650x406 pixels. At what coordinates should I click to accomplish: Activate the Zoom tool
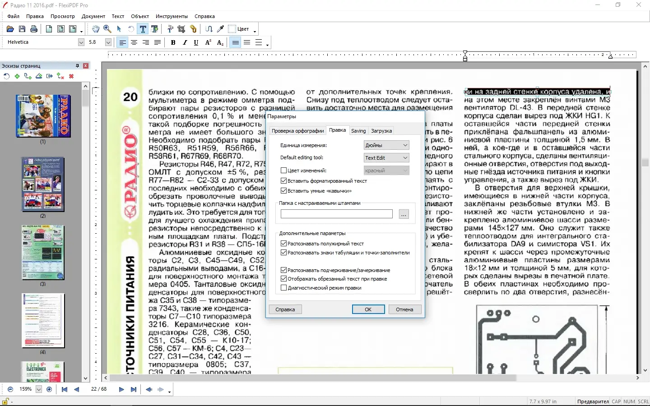107,29
